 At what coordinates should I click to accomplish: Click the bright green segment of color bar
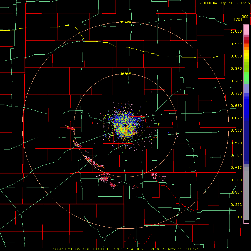[x=246, y=76]
